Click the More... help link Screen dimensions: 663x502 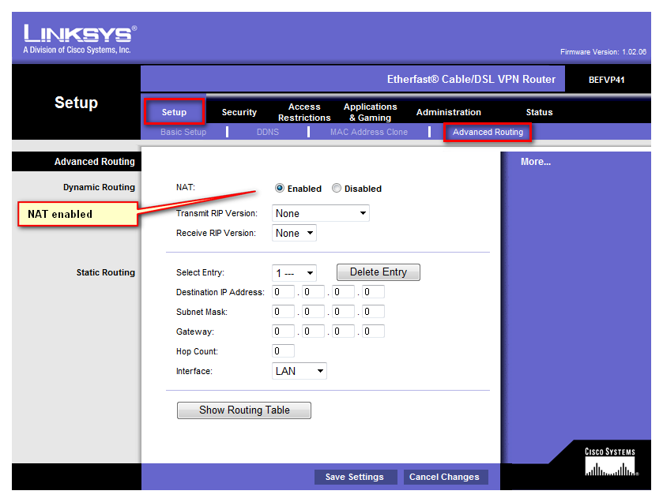point(535,162)
